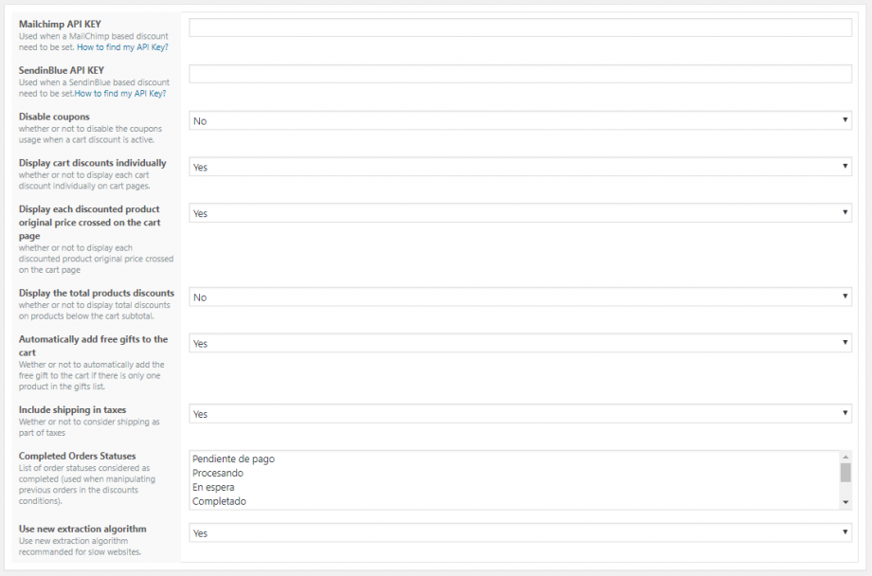Image resolution: width=872 pixels, height=576 pixels.
Task: Expand Include shipping in taxes dropdown
Action: pyautogui.click(x=519, y=414)
